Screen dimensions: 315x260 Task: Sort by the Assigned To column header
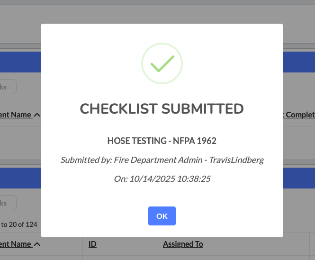(183, 244)
